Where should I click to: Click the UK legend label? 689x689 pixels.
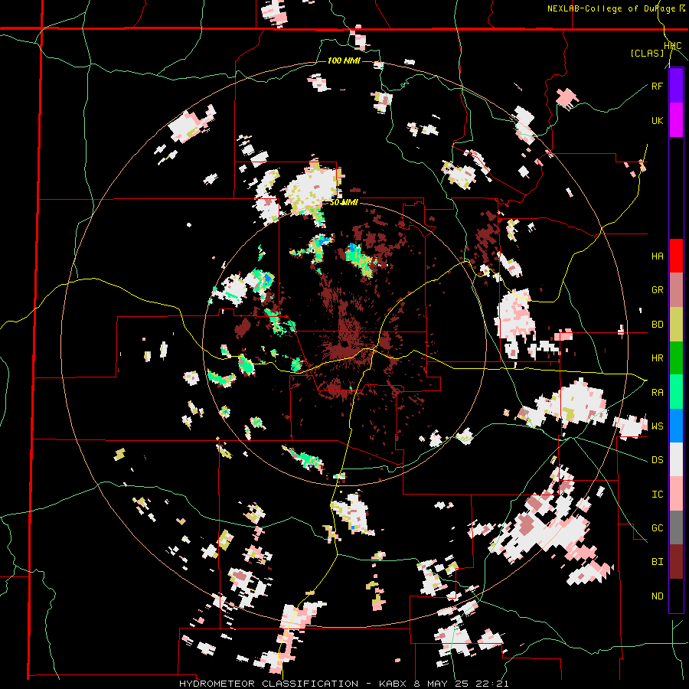click(657, 120)
